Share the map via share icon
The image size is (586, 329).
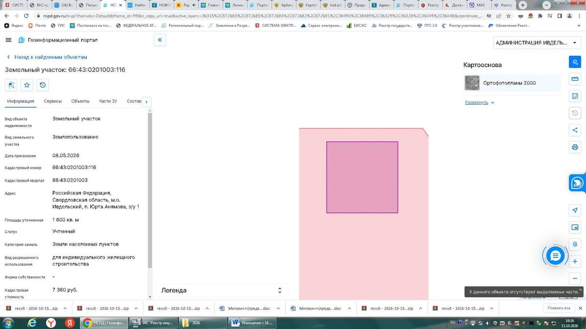coord(575,130)
